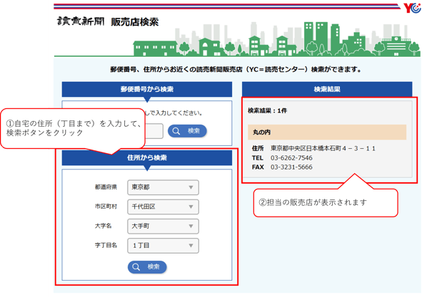Click the address 東京都中央区日本橋本石町4-3-11
Screen dimensions: 427x297
(x=323, y=148)
